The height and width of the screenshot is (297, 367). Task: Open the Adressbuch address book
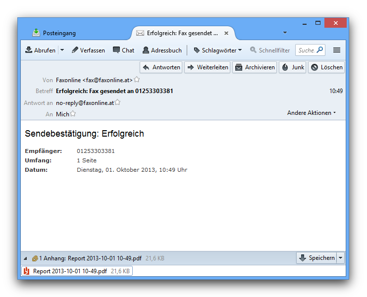pyautogui.click(x=162, y=50)
